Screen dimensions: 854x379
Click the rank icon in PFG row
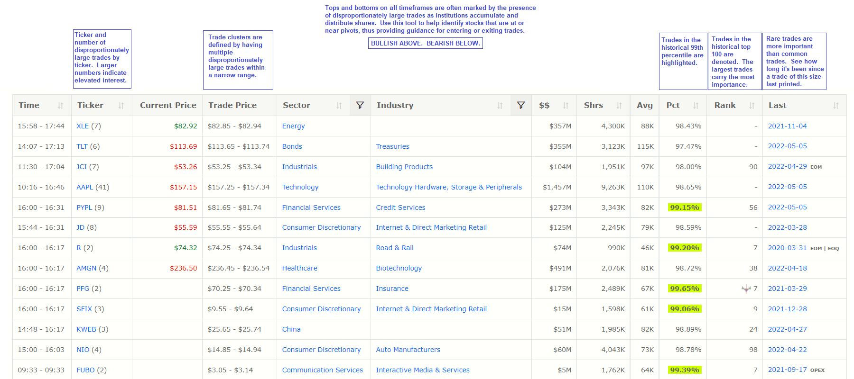tap(746, 289)
